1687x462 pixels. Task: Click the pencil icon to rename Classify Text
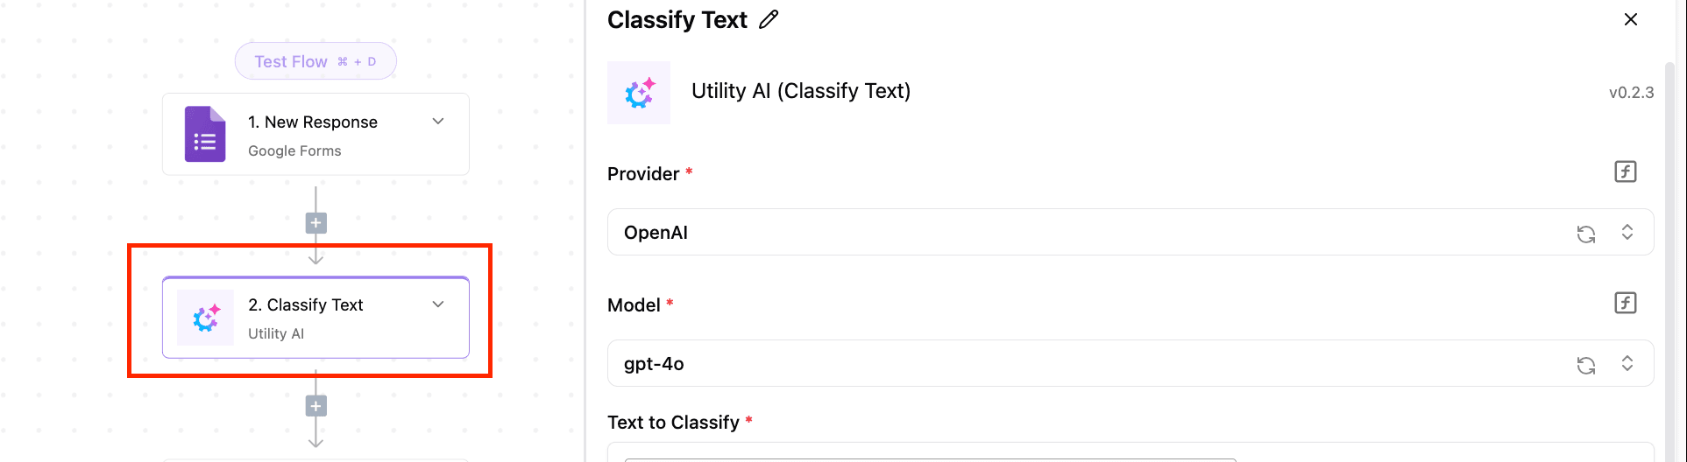point(769,19)
